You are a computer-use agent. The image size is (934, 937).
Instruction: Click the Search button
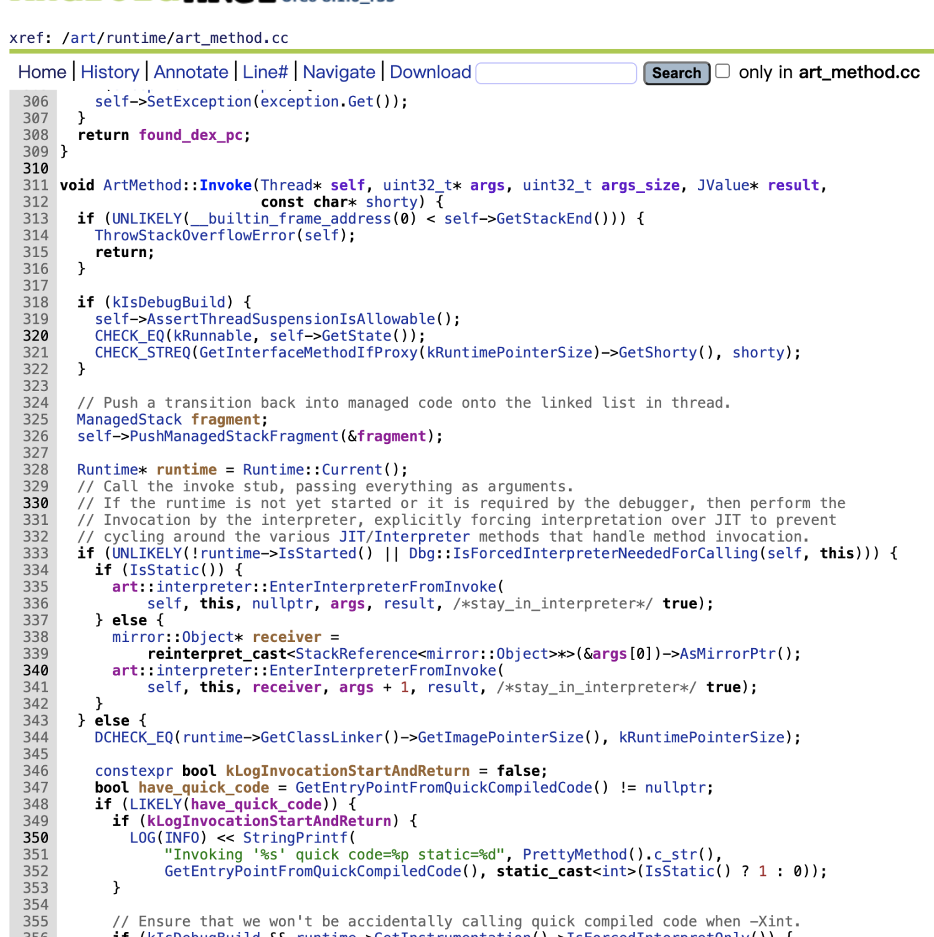pyautogui.click(x=677, y=73)
